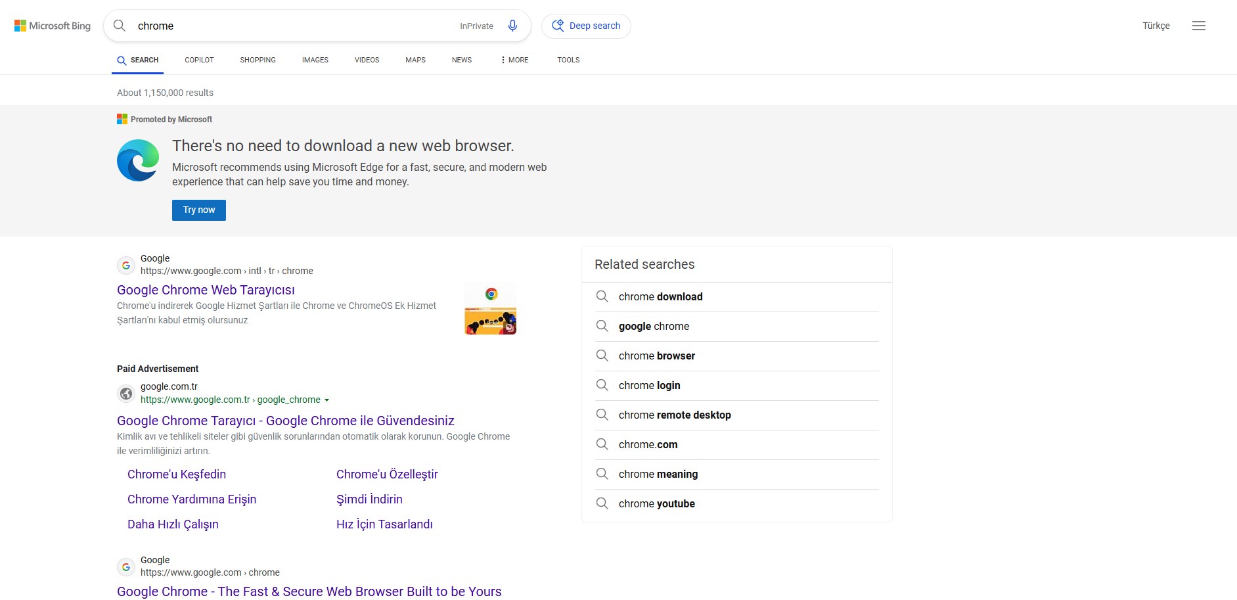The width and height of the screenshot is (1237, 600).
Task: Open the Chrome Yardımına Erişin sitelink
Action: (x=192, y=499)
